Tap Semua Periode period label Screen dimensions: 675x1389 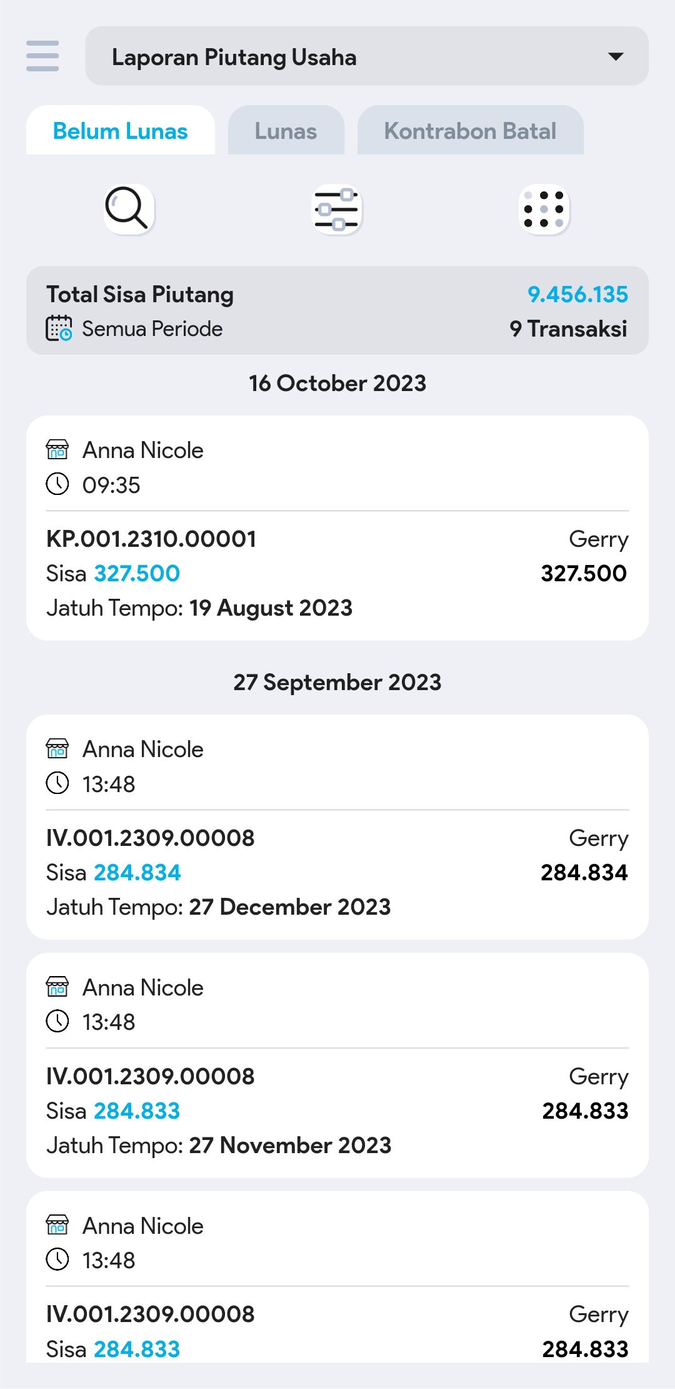[152, 328]
